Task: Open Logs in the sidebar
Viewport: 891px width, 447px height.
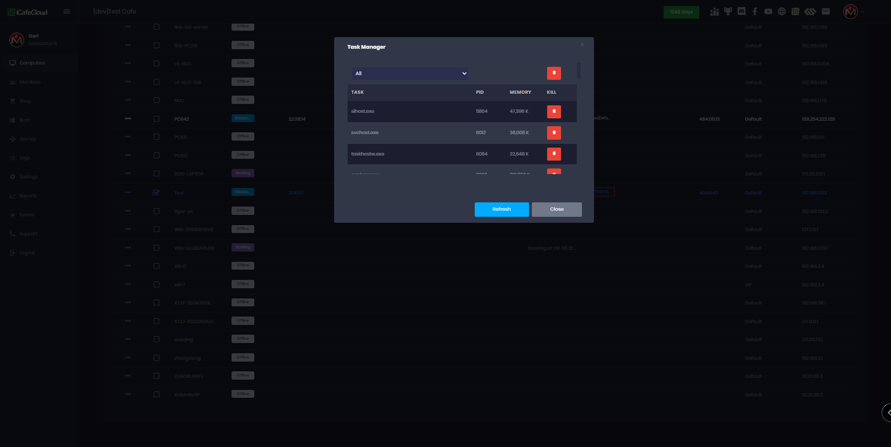Action: [x=24, y=158]
